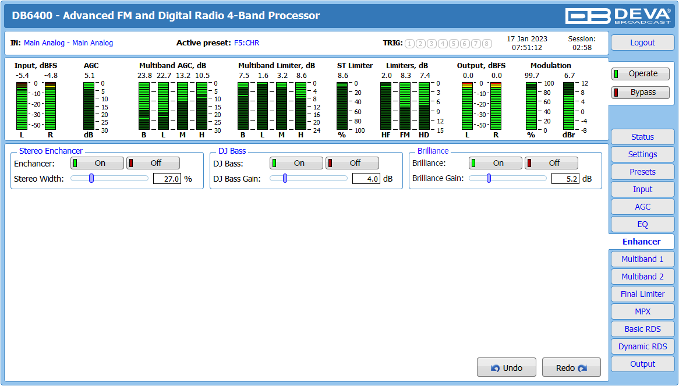Screen dimensions: 679x386
Task: Open the AGC page
Action: (643, 207)
